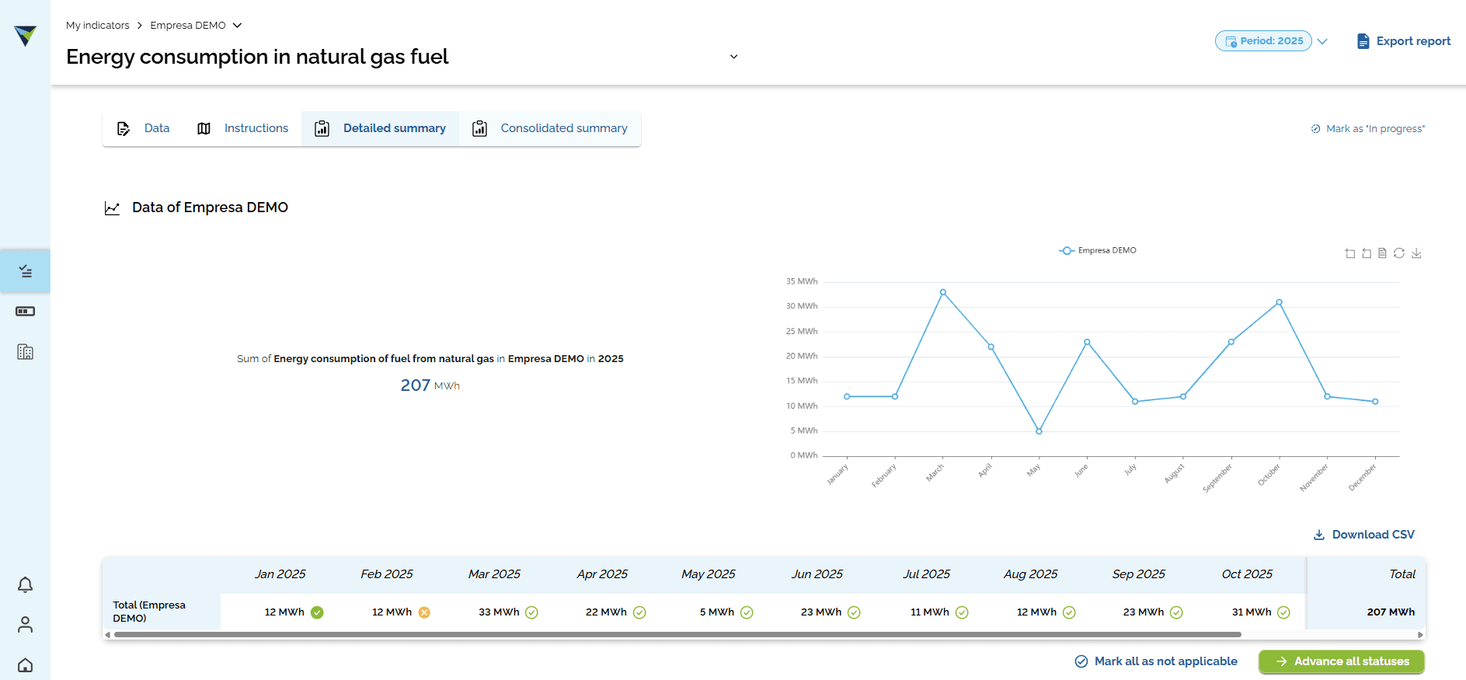
Task: Click the October data point on chart
Action: click(1279, 302)
